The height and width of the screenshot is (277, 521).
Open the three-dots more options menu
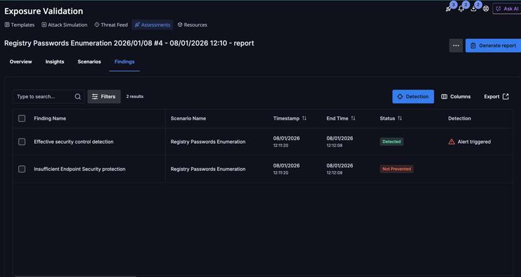coord(456,46)
